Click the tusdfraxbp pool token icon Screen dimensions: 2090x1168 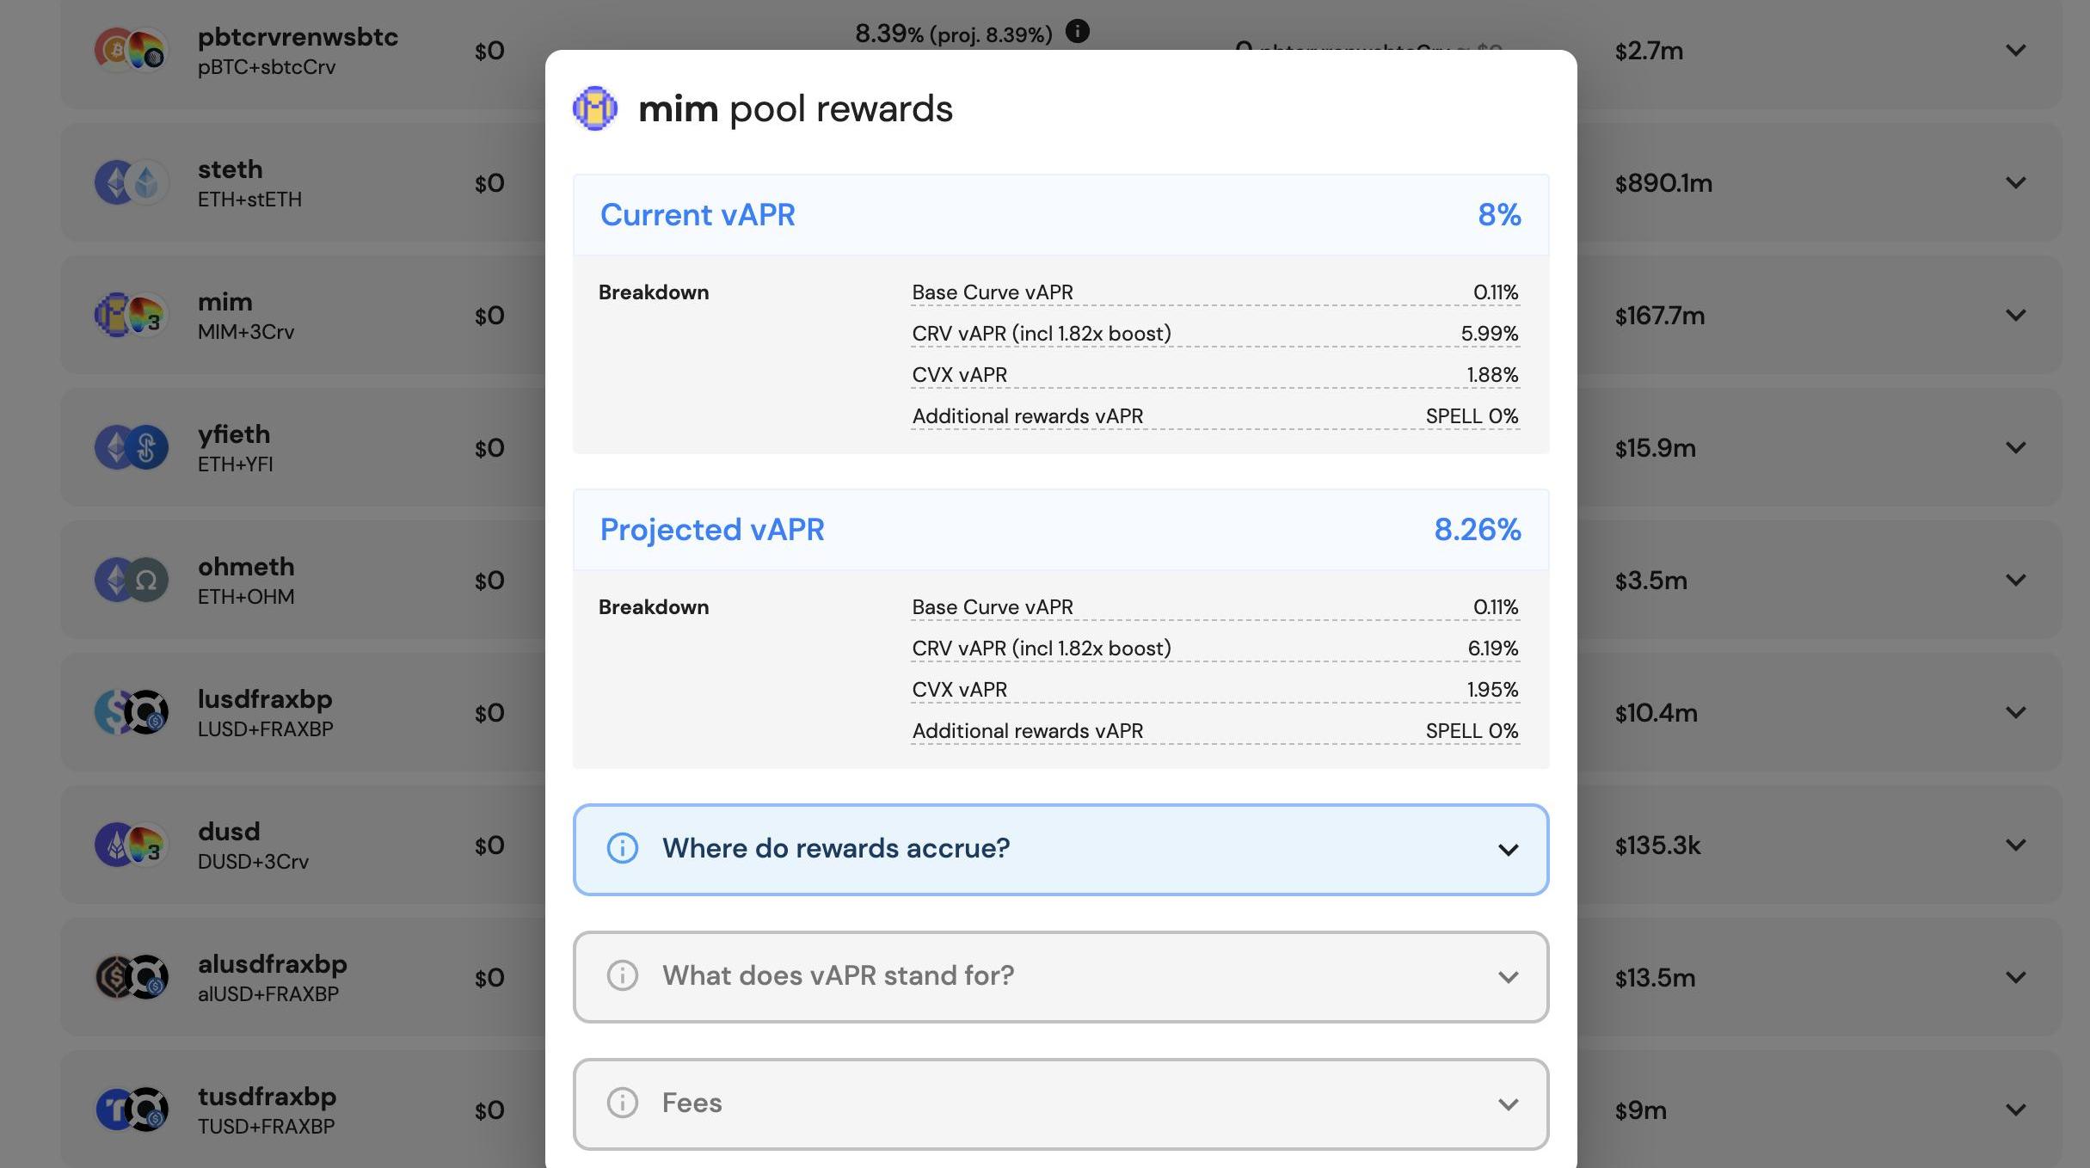coord(131,1110)
